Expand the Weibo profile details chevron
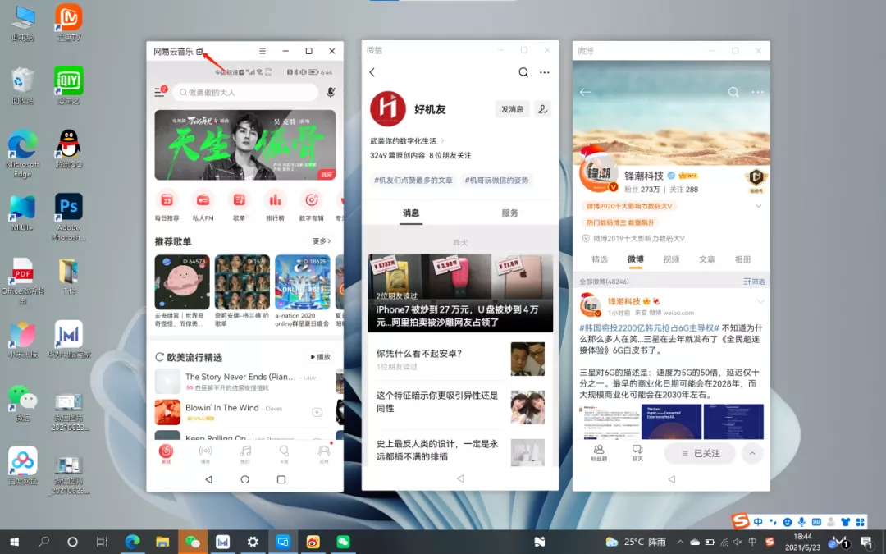This screenshot has height=554, width=886. (x=758, y=206)
